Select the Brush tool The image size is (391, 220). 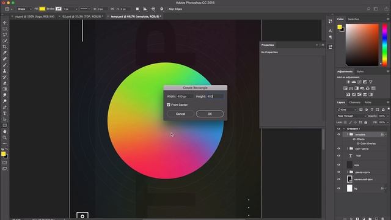(x=4, y=65)
